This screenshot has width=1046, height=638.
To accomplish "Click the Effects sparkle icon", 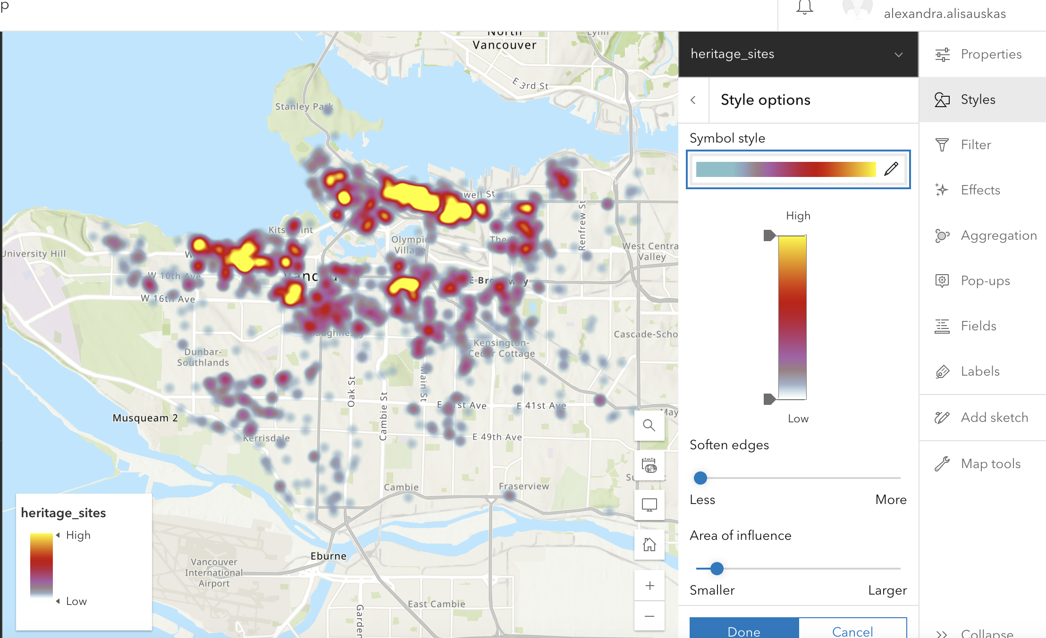I will pos(942,190).
